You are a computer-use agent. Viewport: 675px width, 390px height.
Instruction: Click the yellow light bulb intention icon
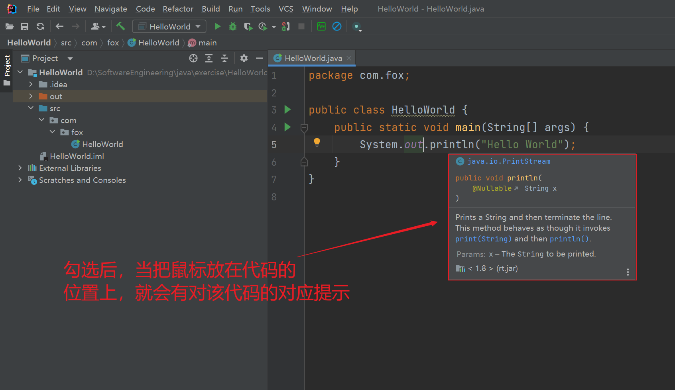[x=317, y=142]
